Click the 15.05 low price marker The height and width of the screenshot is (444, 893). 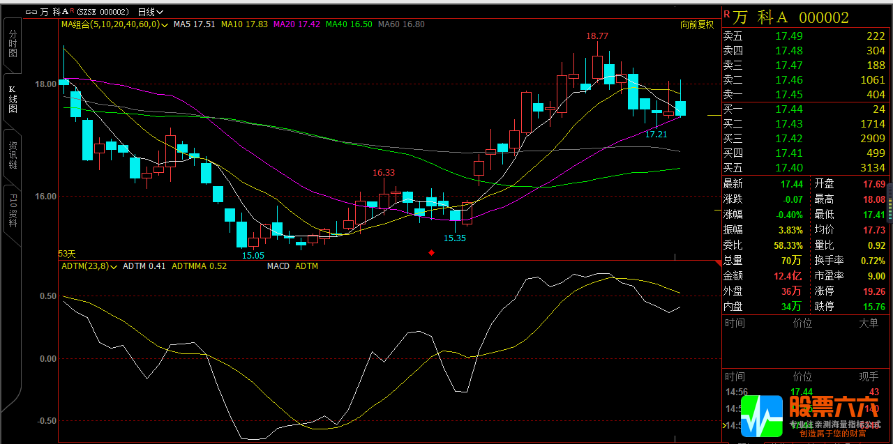pyautogui.click(x=253, y=256)
